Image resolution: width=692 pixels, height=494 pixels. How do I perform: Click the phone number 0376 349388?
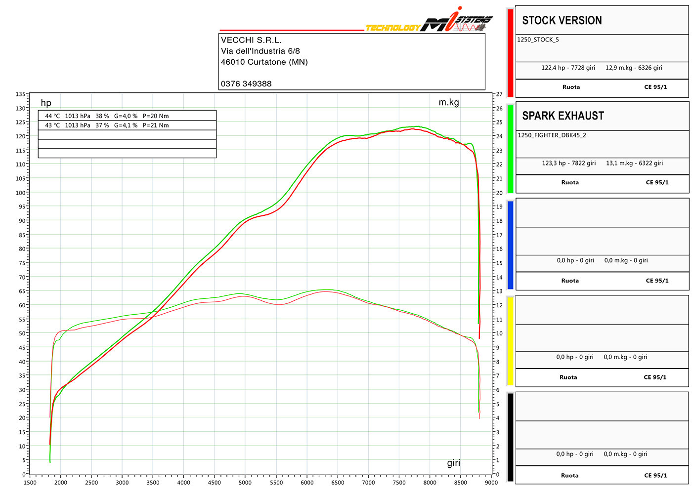pos(246,84)
